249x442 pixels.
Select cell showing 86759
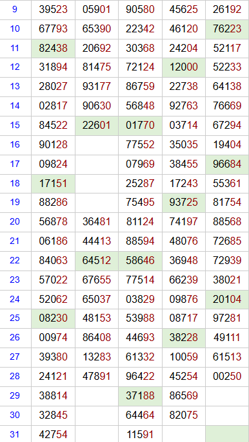140,87
